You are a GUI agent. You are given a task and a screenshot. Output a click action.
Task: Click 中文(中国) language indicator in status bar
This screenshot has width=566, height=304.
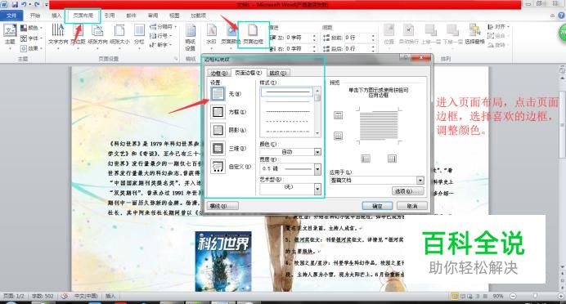point(86,296)
